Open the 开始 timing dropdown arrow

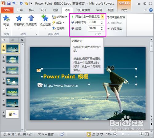coord(102,16)
